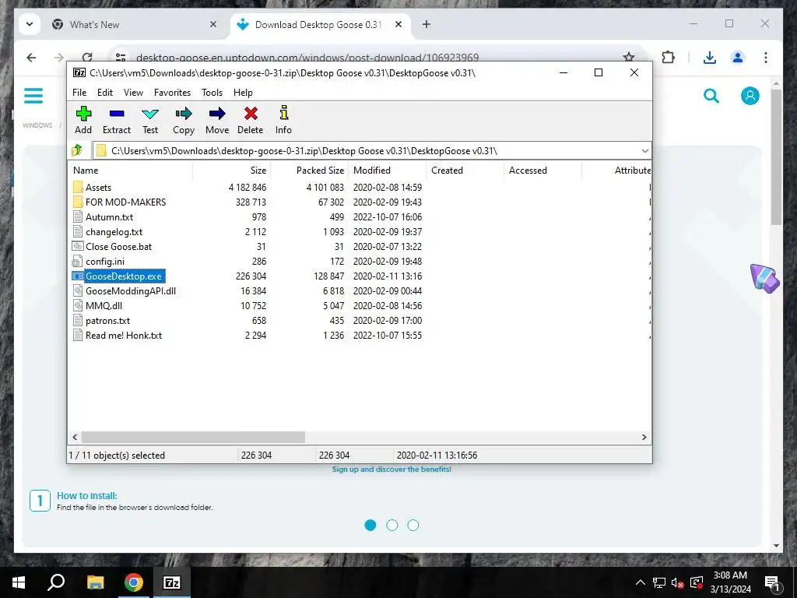Go back in Chrome
This screenshot has height=598, width=797.
31,58
